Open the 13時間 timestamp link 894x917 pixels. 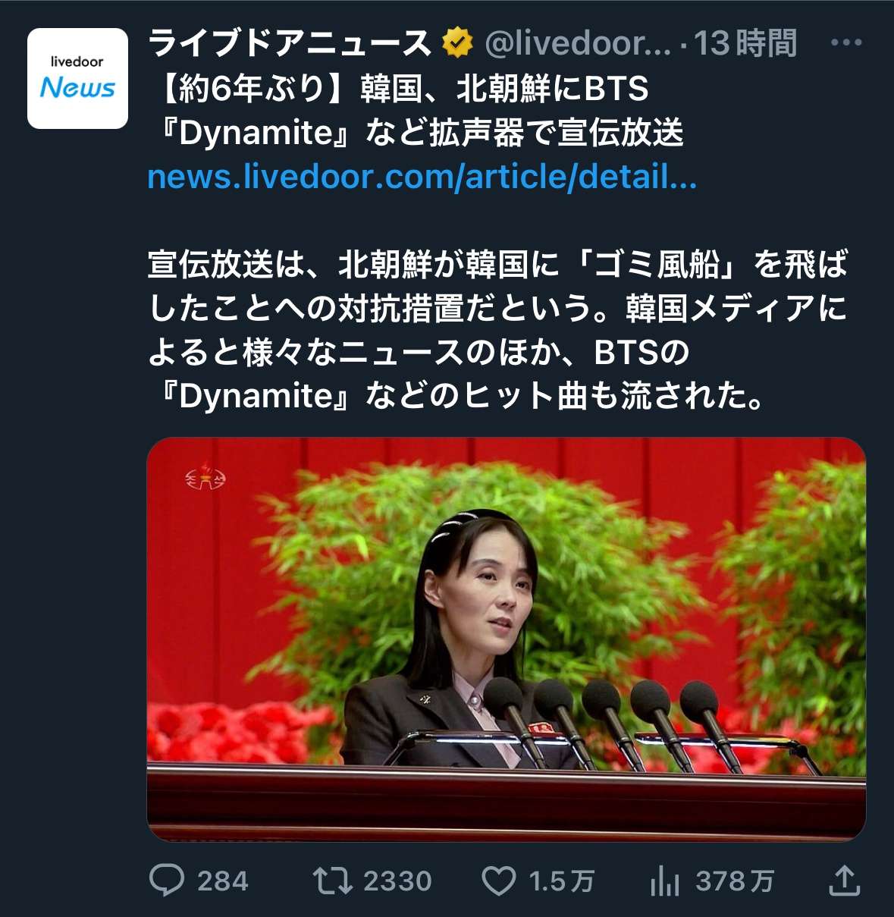[x=745, y=43]
